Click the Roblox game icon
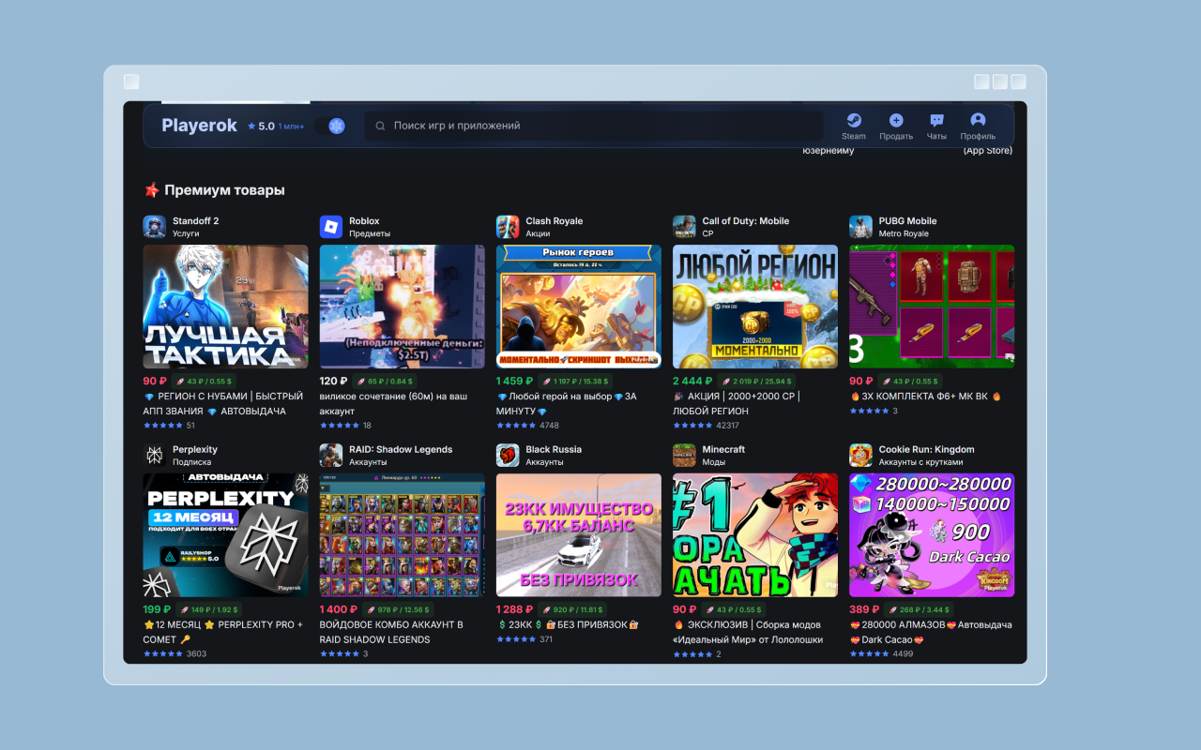The height and width of the screenshot is (750, 1201). click(331, 227)
